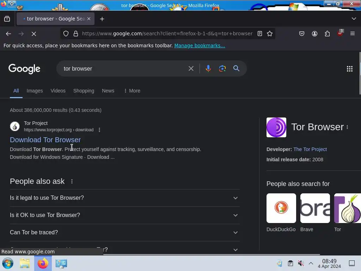
Task: Expand "Is it OK to use Tor Browser?"
Action: [x=124, y=215]
